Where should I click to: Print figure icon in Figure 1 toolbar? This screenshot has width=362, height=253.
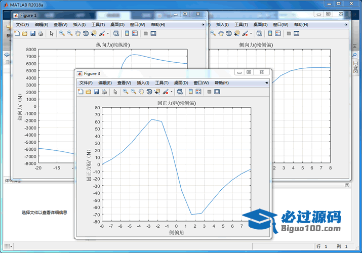pyautogui.click(x=41, y=33)
